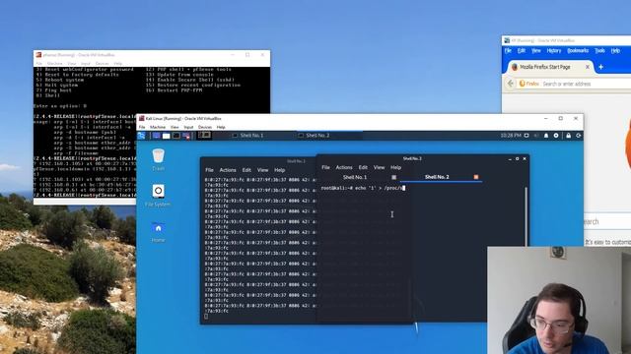Click the echo command line in Shell No. 2
This screenshot has height=354, width=631.
click(x=363, y=188)
